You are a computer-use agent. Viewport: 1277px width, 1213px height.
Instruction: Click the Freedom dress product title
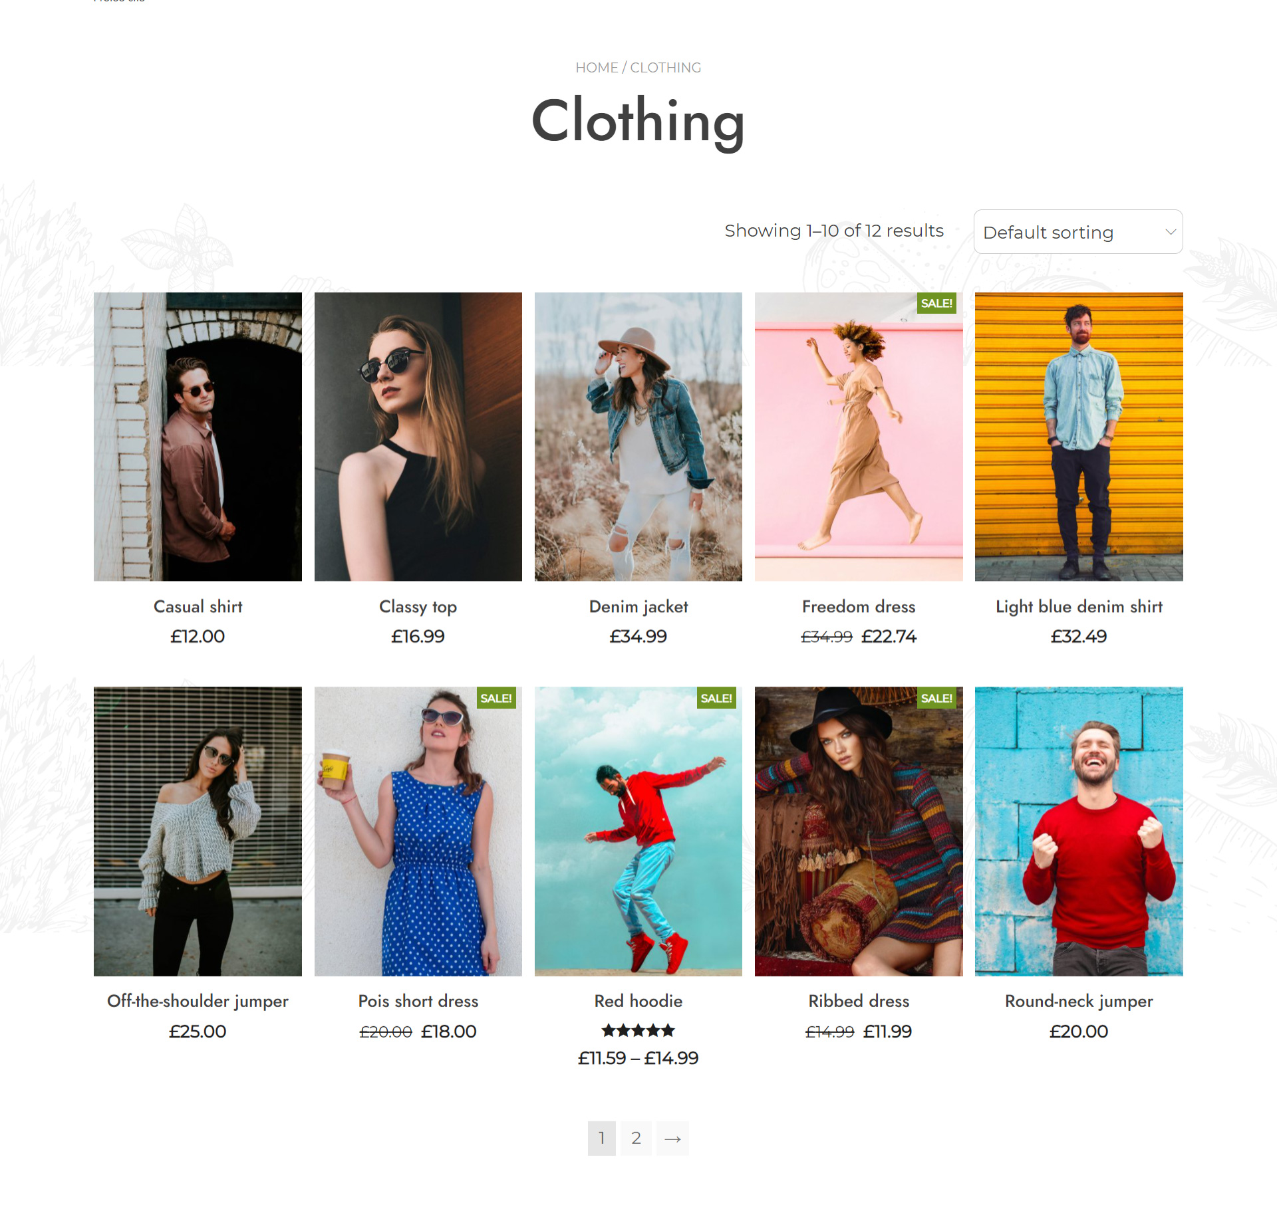[859, 607]
